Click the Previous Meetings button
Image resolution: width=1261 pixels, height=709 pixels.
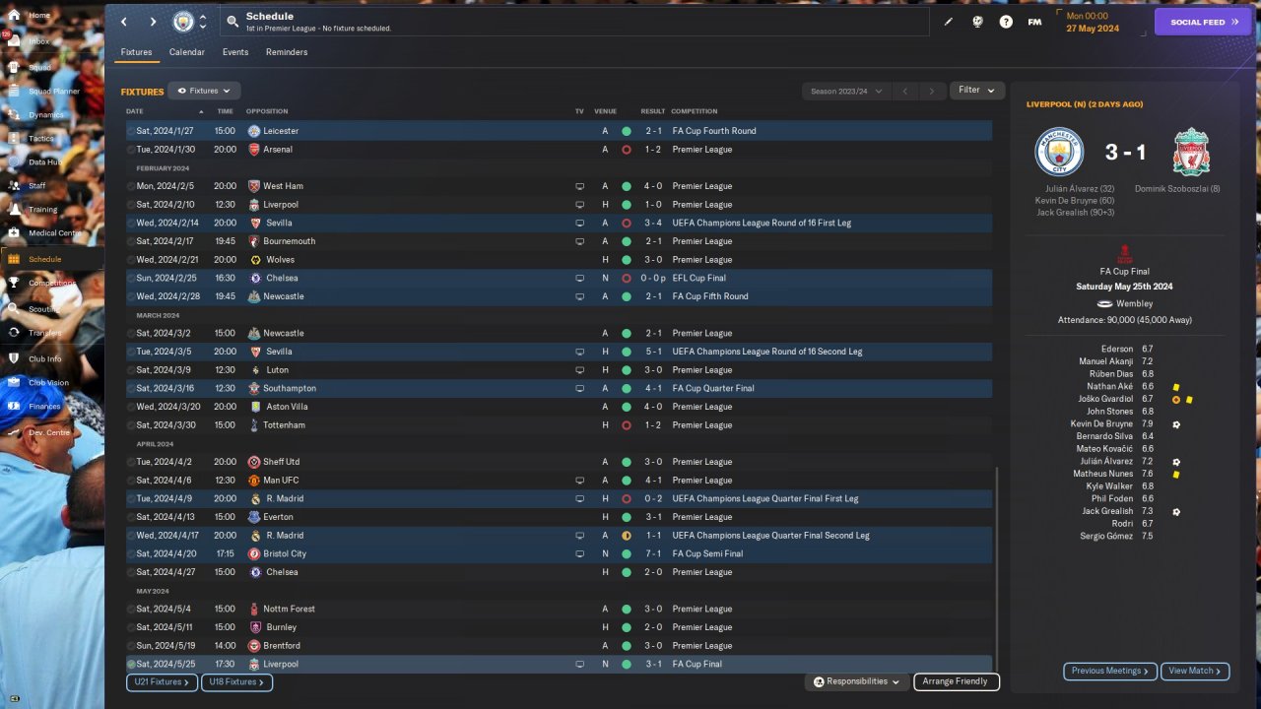point(1109,671)
